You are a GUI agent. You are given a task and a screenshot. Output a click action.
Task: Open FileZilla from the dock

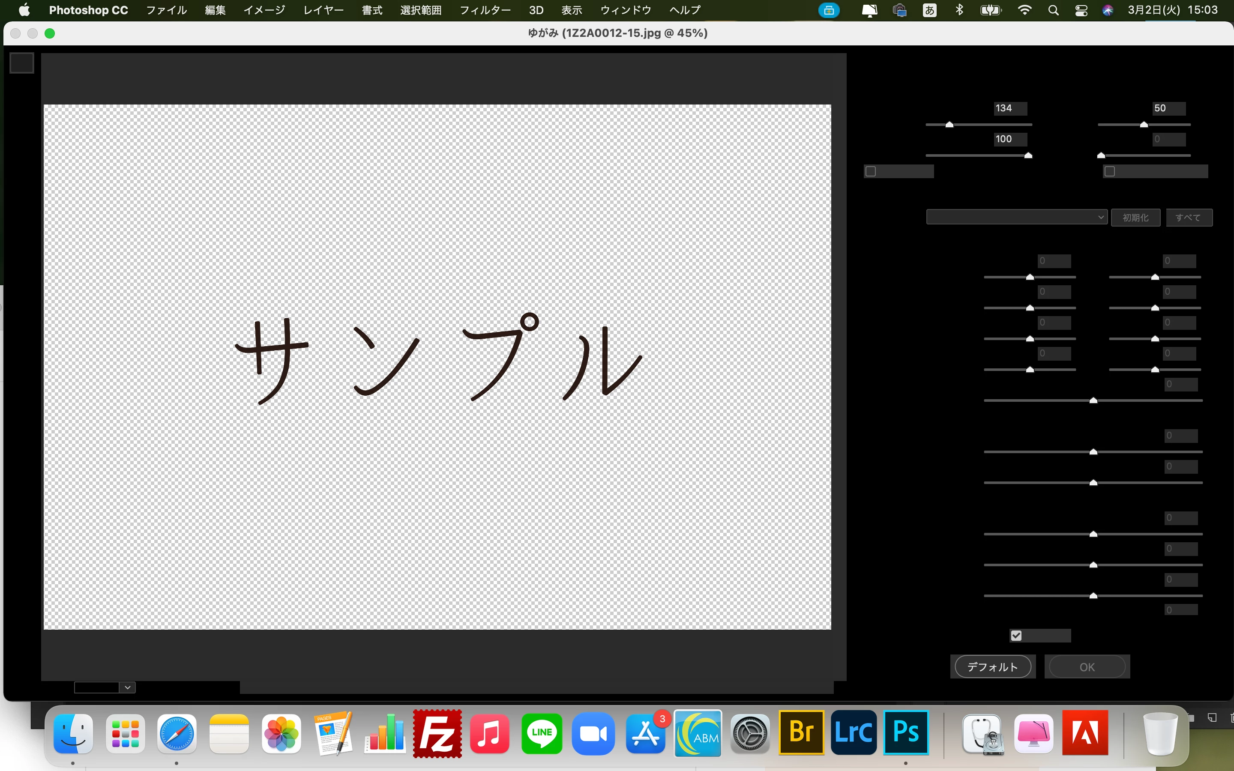pos(437,733)
